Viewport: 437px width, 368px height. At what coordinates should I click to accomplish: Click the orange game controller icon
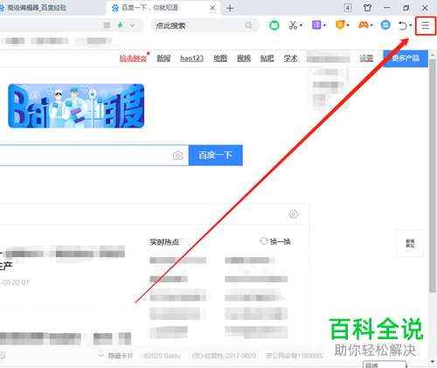[x=364, y=25]
